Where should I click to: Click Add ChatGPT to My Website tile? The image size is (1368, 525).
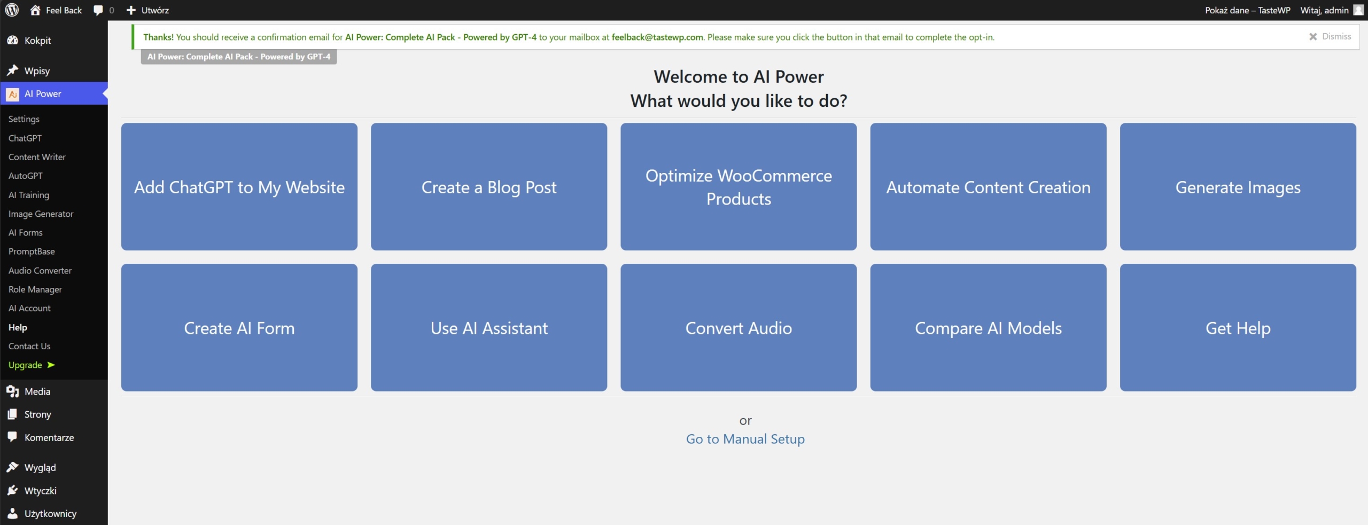[x=239, y=187]
